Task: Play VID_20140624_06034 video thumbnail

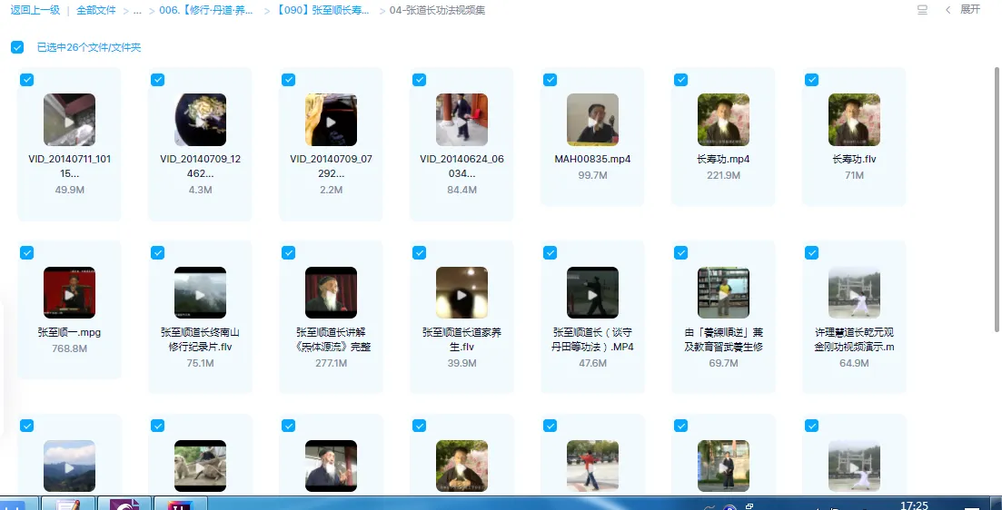Action: [461, 120]
